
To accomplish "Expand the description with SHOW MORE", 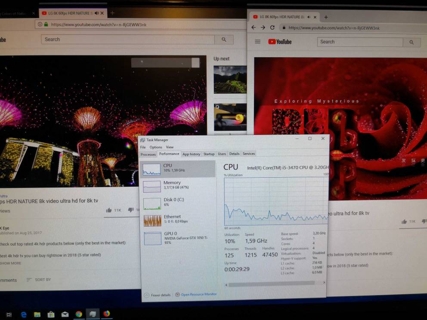I will pyautogui.click(x=11, y=263).
